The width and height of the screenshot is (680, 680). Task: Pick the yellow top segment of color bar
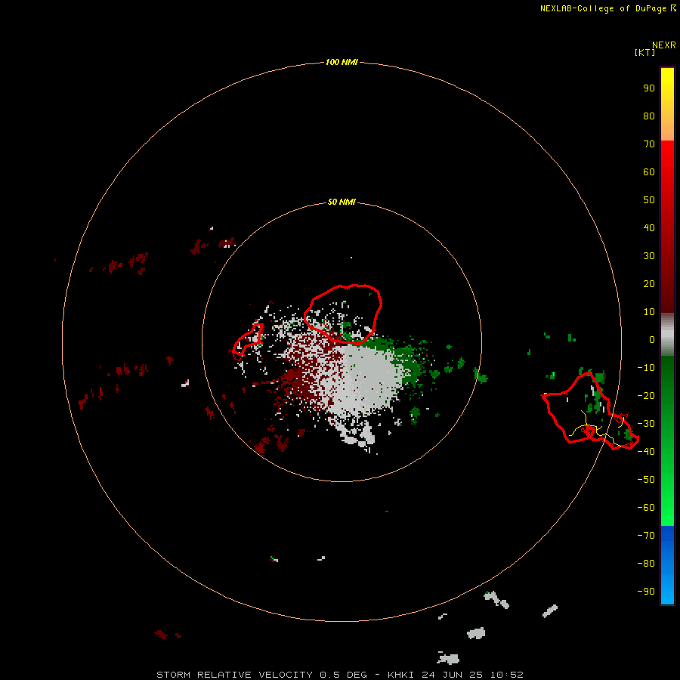pyautogui.click(x=667, y=104)
